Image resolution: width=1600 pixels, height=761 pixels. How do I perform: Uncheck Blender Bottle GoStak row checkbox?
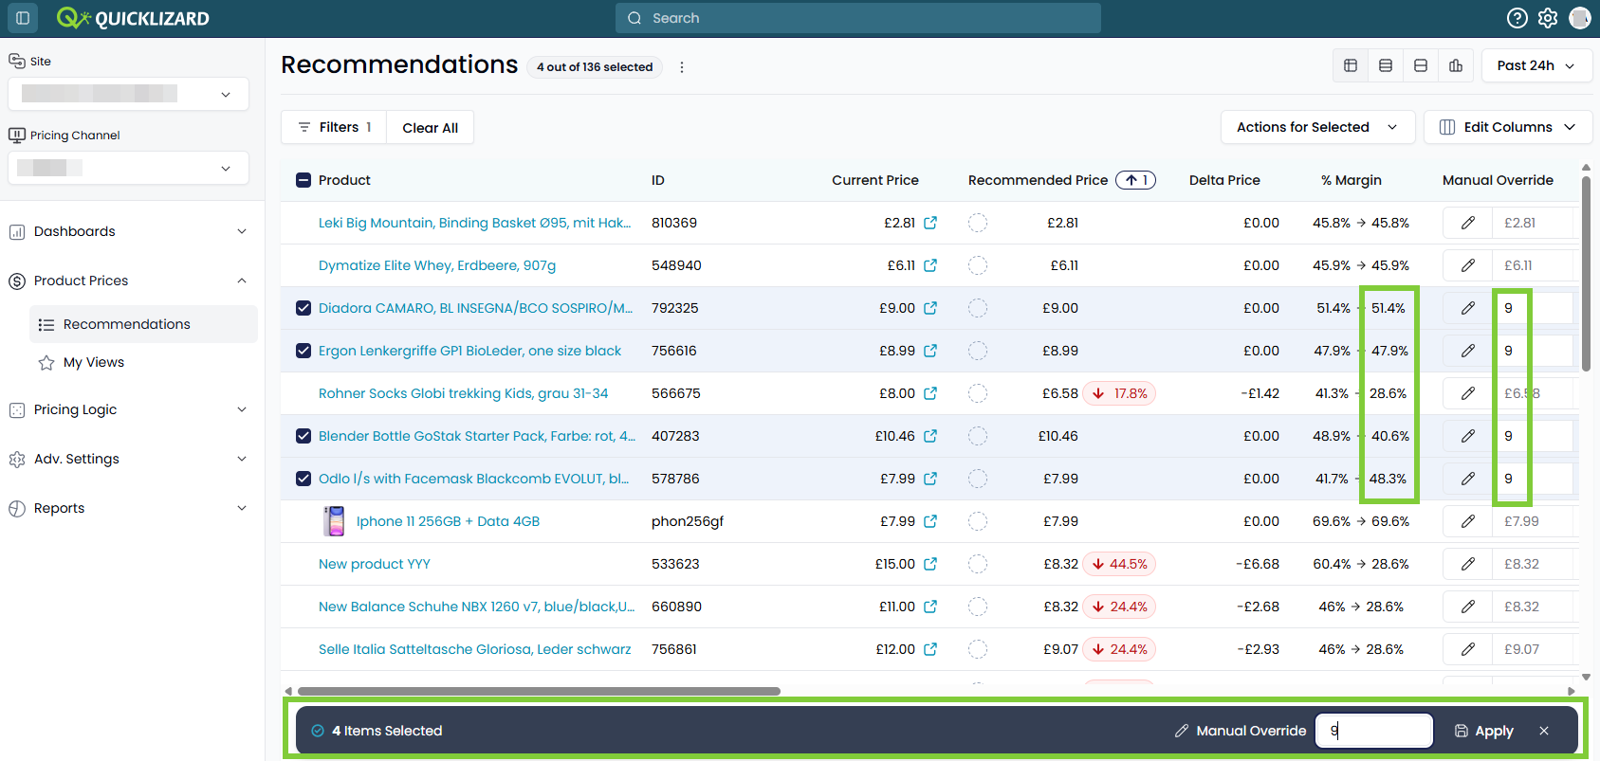(303, 436)
